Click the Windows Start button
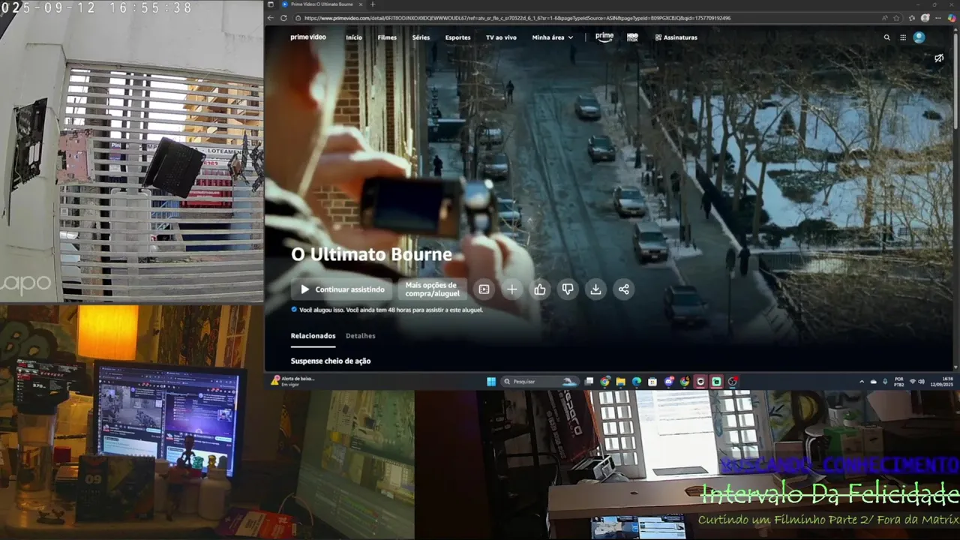Screen dimensions: 960x540 (491, 382)
